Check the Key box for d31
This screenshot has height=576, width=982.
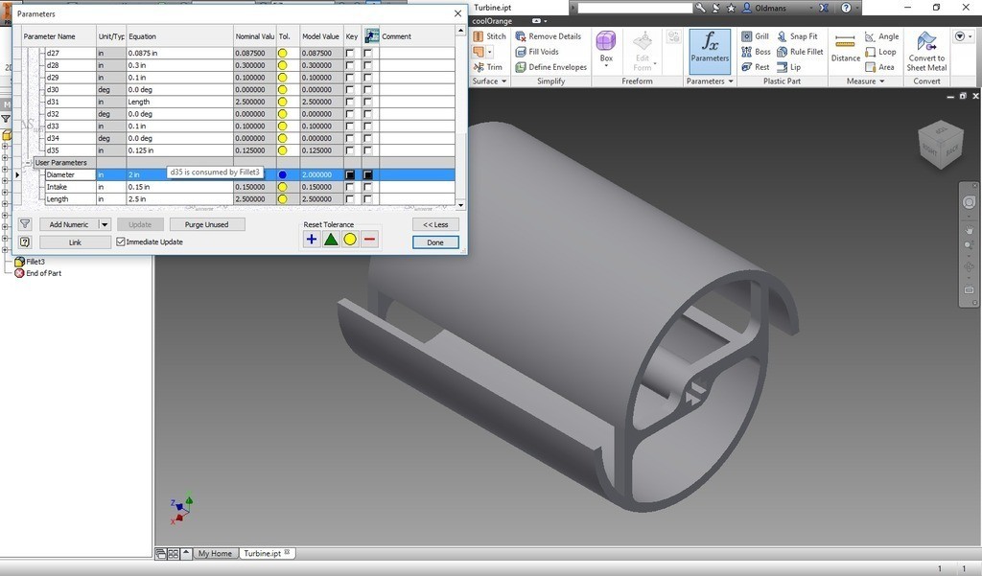tap(349, 102)
